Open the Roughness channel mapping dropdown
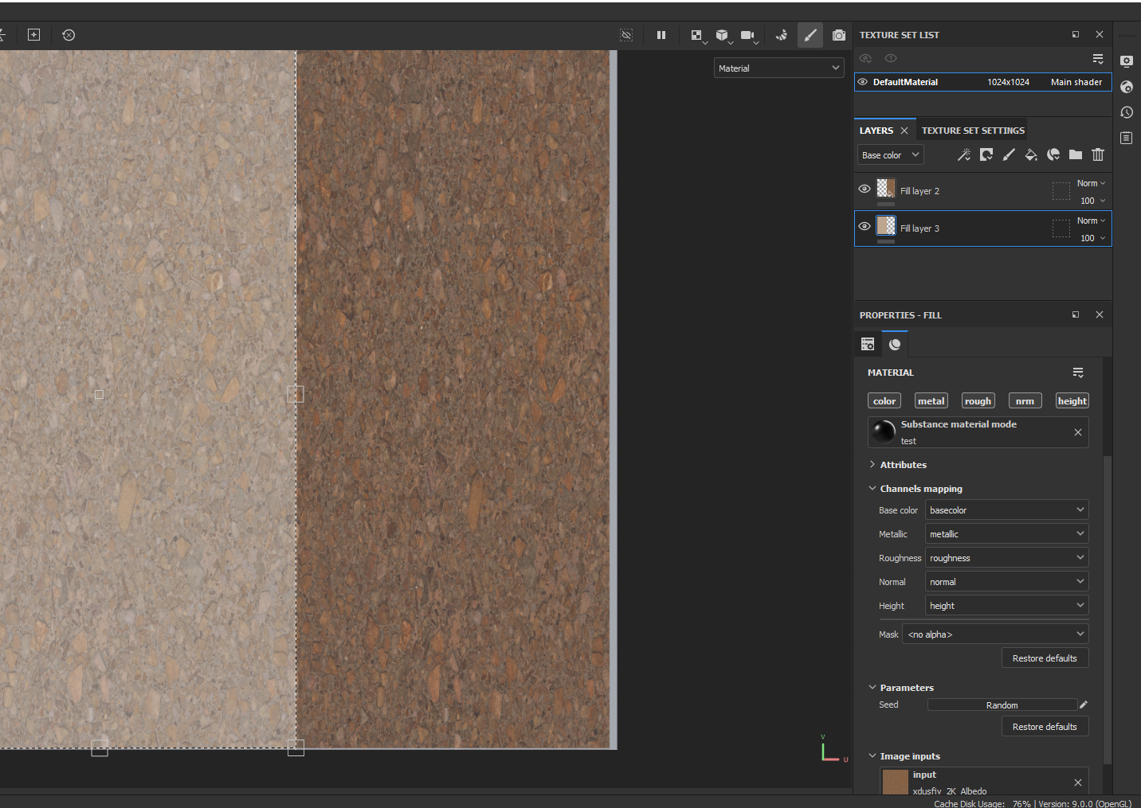Viewport: 1141px width, 808px height. (x=1006, y=557)
